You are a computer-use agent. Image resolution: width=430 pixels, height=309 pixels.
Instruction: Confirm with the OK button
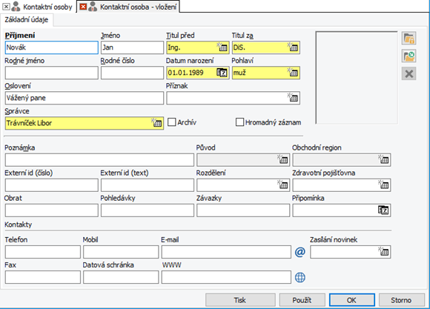point(352,300)
